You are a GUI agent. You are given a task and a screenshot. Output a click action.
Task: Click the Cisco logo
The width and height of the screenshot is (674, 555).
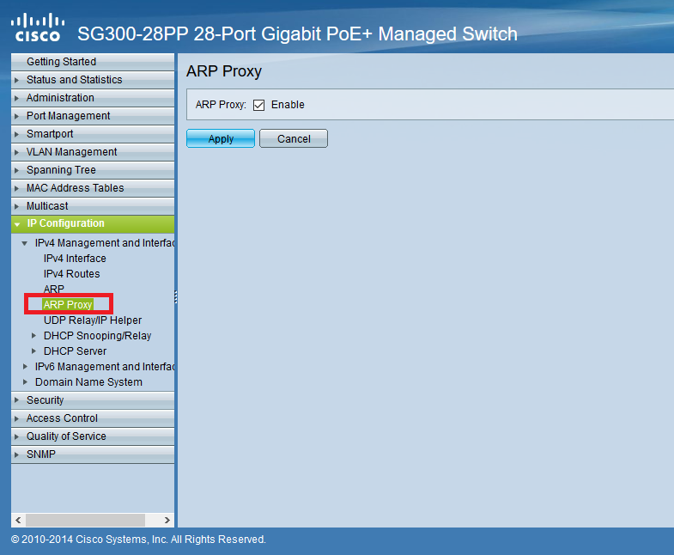point(38,27)
